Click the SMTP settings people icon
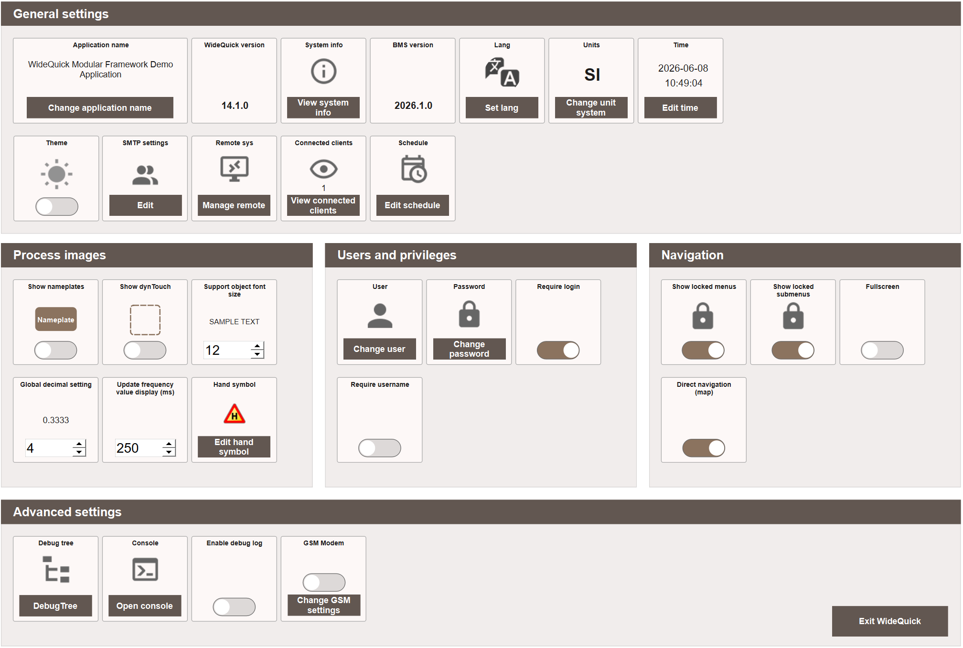Screen dimensions: 963x648 (x=145, y=175)
